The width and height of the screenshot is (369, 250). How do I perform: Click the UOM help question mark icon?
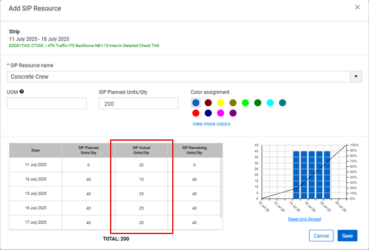point(22,92)
